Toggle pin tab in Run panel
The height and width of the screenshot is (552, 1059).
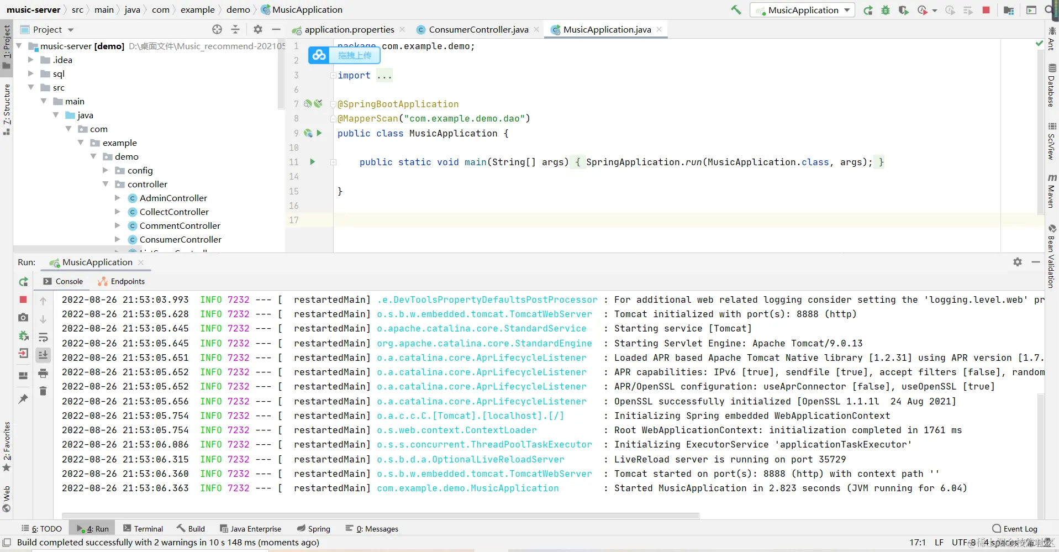[x=23, y=398]
